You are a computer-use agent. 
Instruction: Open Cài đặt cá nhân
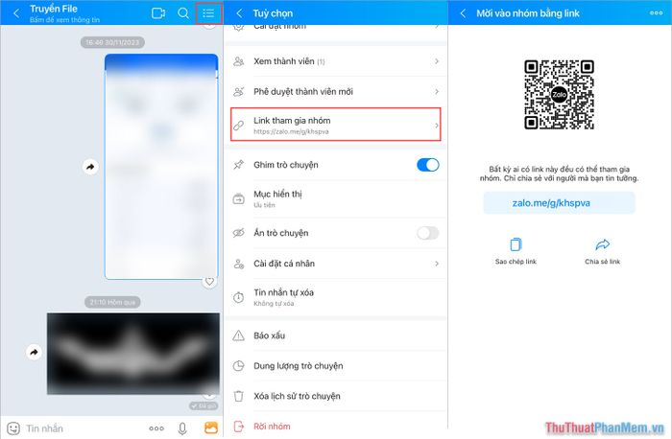[x=336, y=264]
